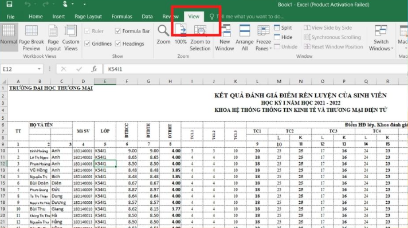Click Reset Window Position

click(x=334, y=46)
